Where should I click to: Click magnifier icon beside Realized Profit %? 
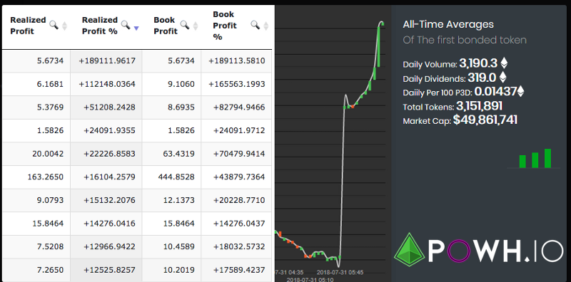(126, 25)
